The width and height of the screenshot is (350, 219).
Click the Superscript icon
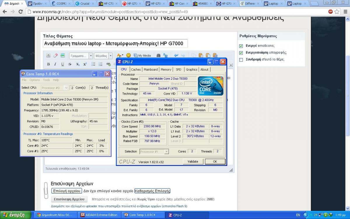point(85,64)
